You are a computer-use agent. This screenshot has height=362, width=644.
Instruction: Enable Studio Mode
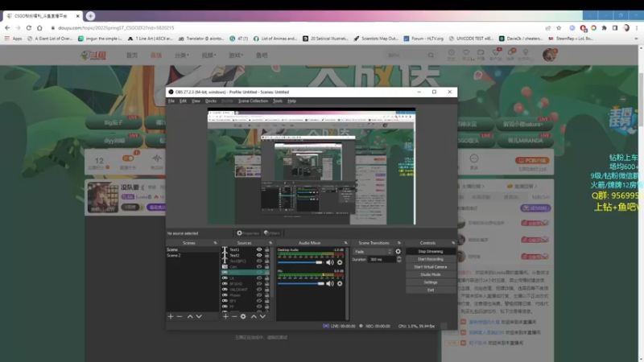pyautogui.click(x=431, y=274)
